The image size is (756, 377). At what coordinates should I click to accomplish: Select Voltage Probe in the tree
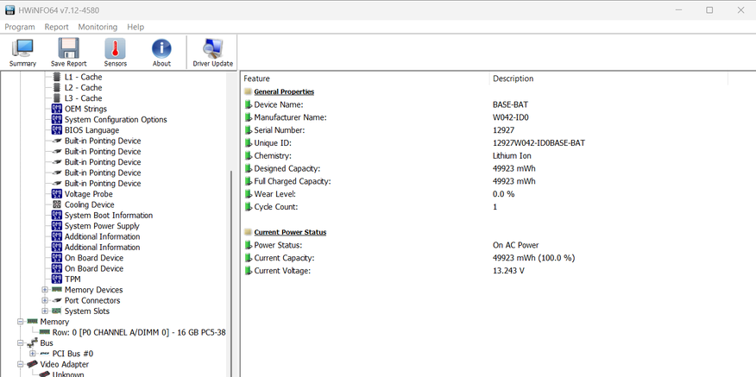[88, 194]
